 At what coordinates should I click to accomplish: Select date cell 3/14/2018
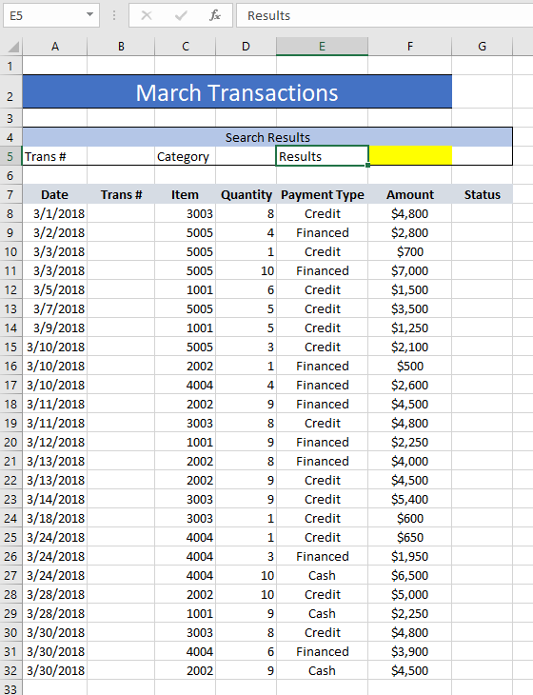(55, 500)
